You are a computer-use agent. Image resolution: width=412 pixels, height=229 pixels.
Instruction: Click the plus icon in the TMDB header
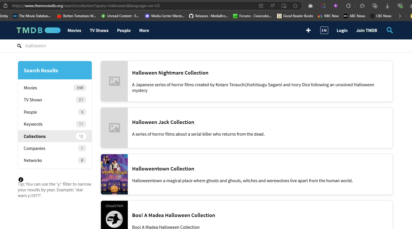point(308,30)
